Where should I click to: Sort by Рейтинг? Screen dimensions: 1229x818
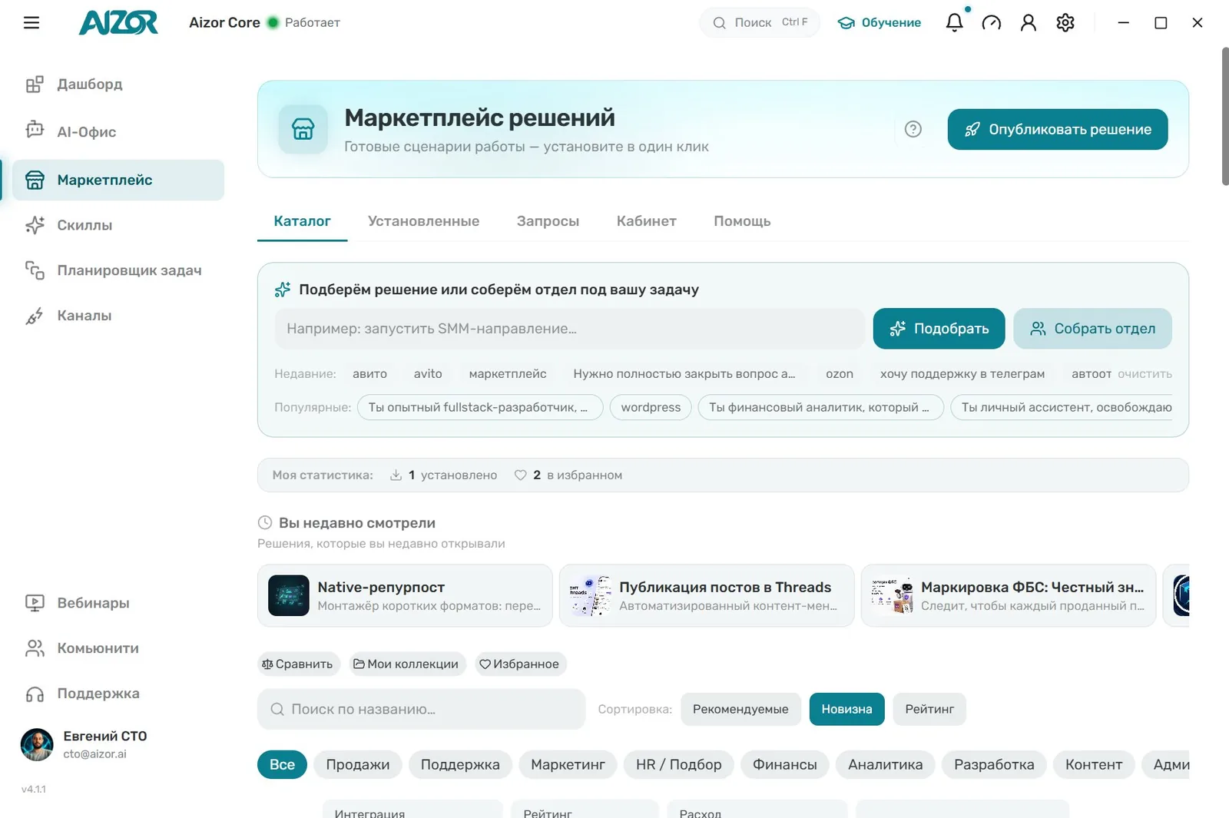[x=929, y=709]
